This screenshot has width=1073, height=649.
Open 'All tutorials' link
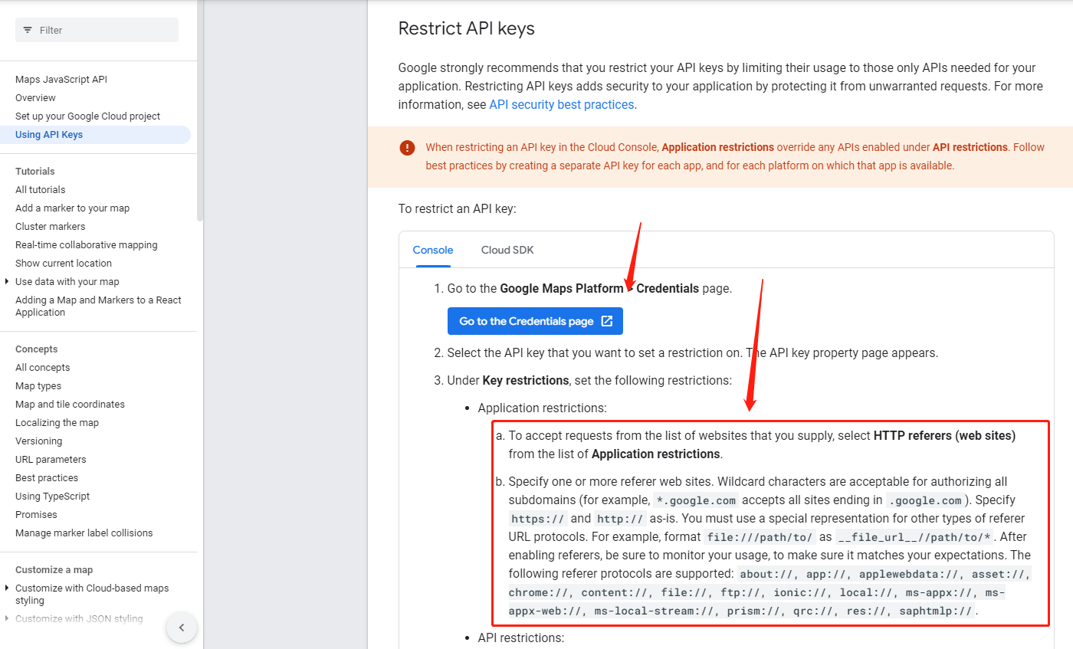(41, 189)
